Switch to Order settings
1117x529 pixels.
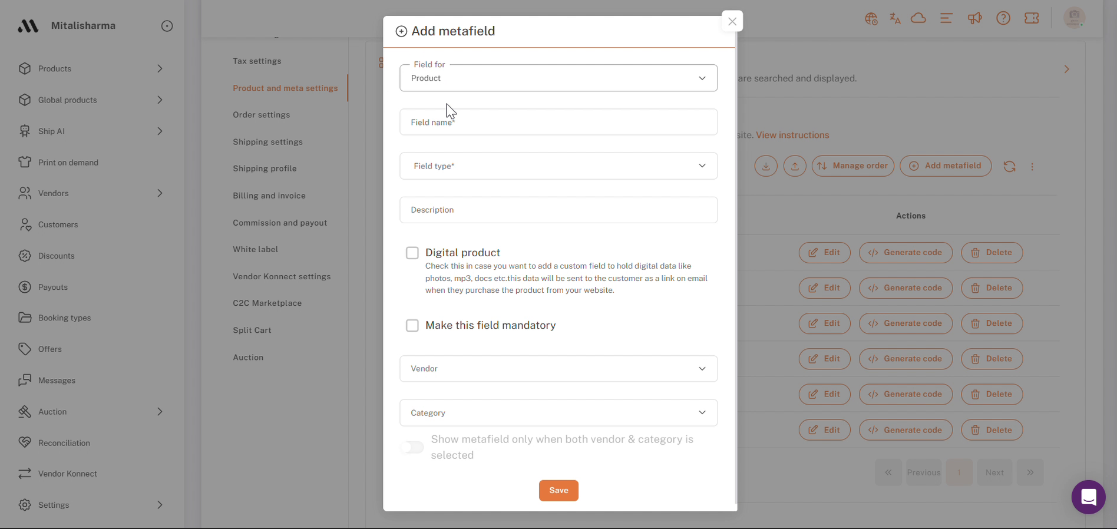point(262,115)
